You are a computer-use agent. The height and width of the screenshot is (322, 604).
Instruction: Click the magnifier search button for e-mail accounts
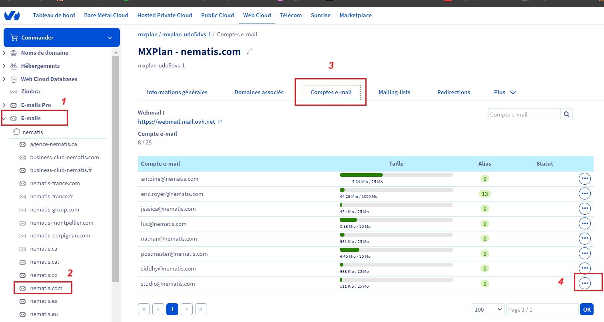click(566, 114)
